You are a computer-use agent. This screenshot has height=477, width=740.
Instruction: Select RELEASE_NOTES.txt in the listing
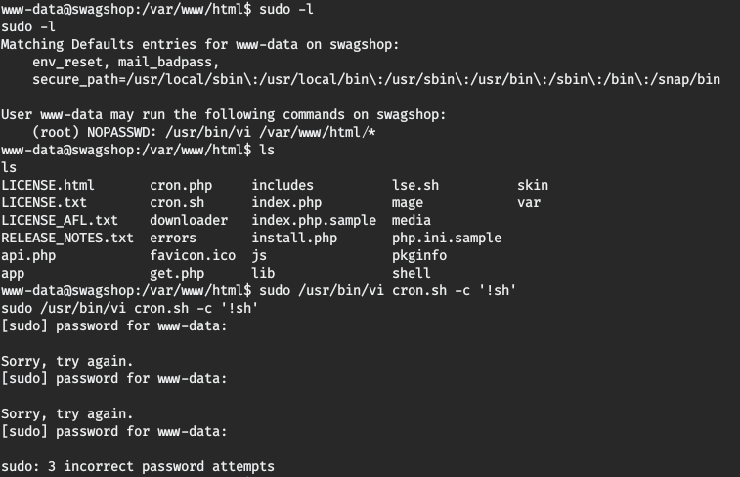coord(67,238)
